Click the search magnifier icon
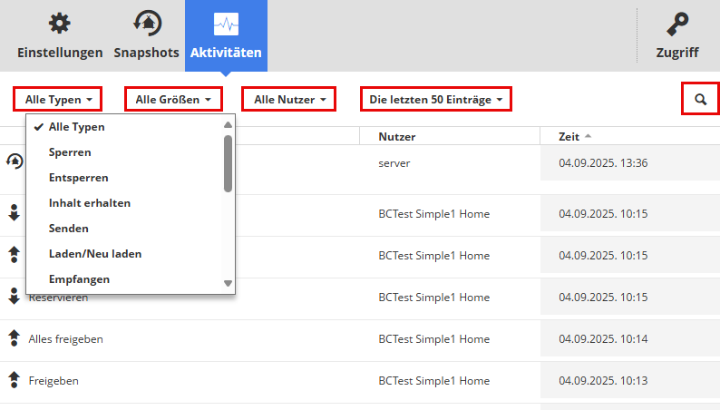This screenshot has width=720, height=410. point(700,98)
